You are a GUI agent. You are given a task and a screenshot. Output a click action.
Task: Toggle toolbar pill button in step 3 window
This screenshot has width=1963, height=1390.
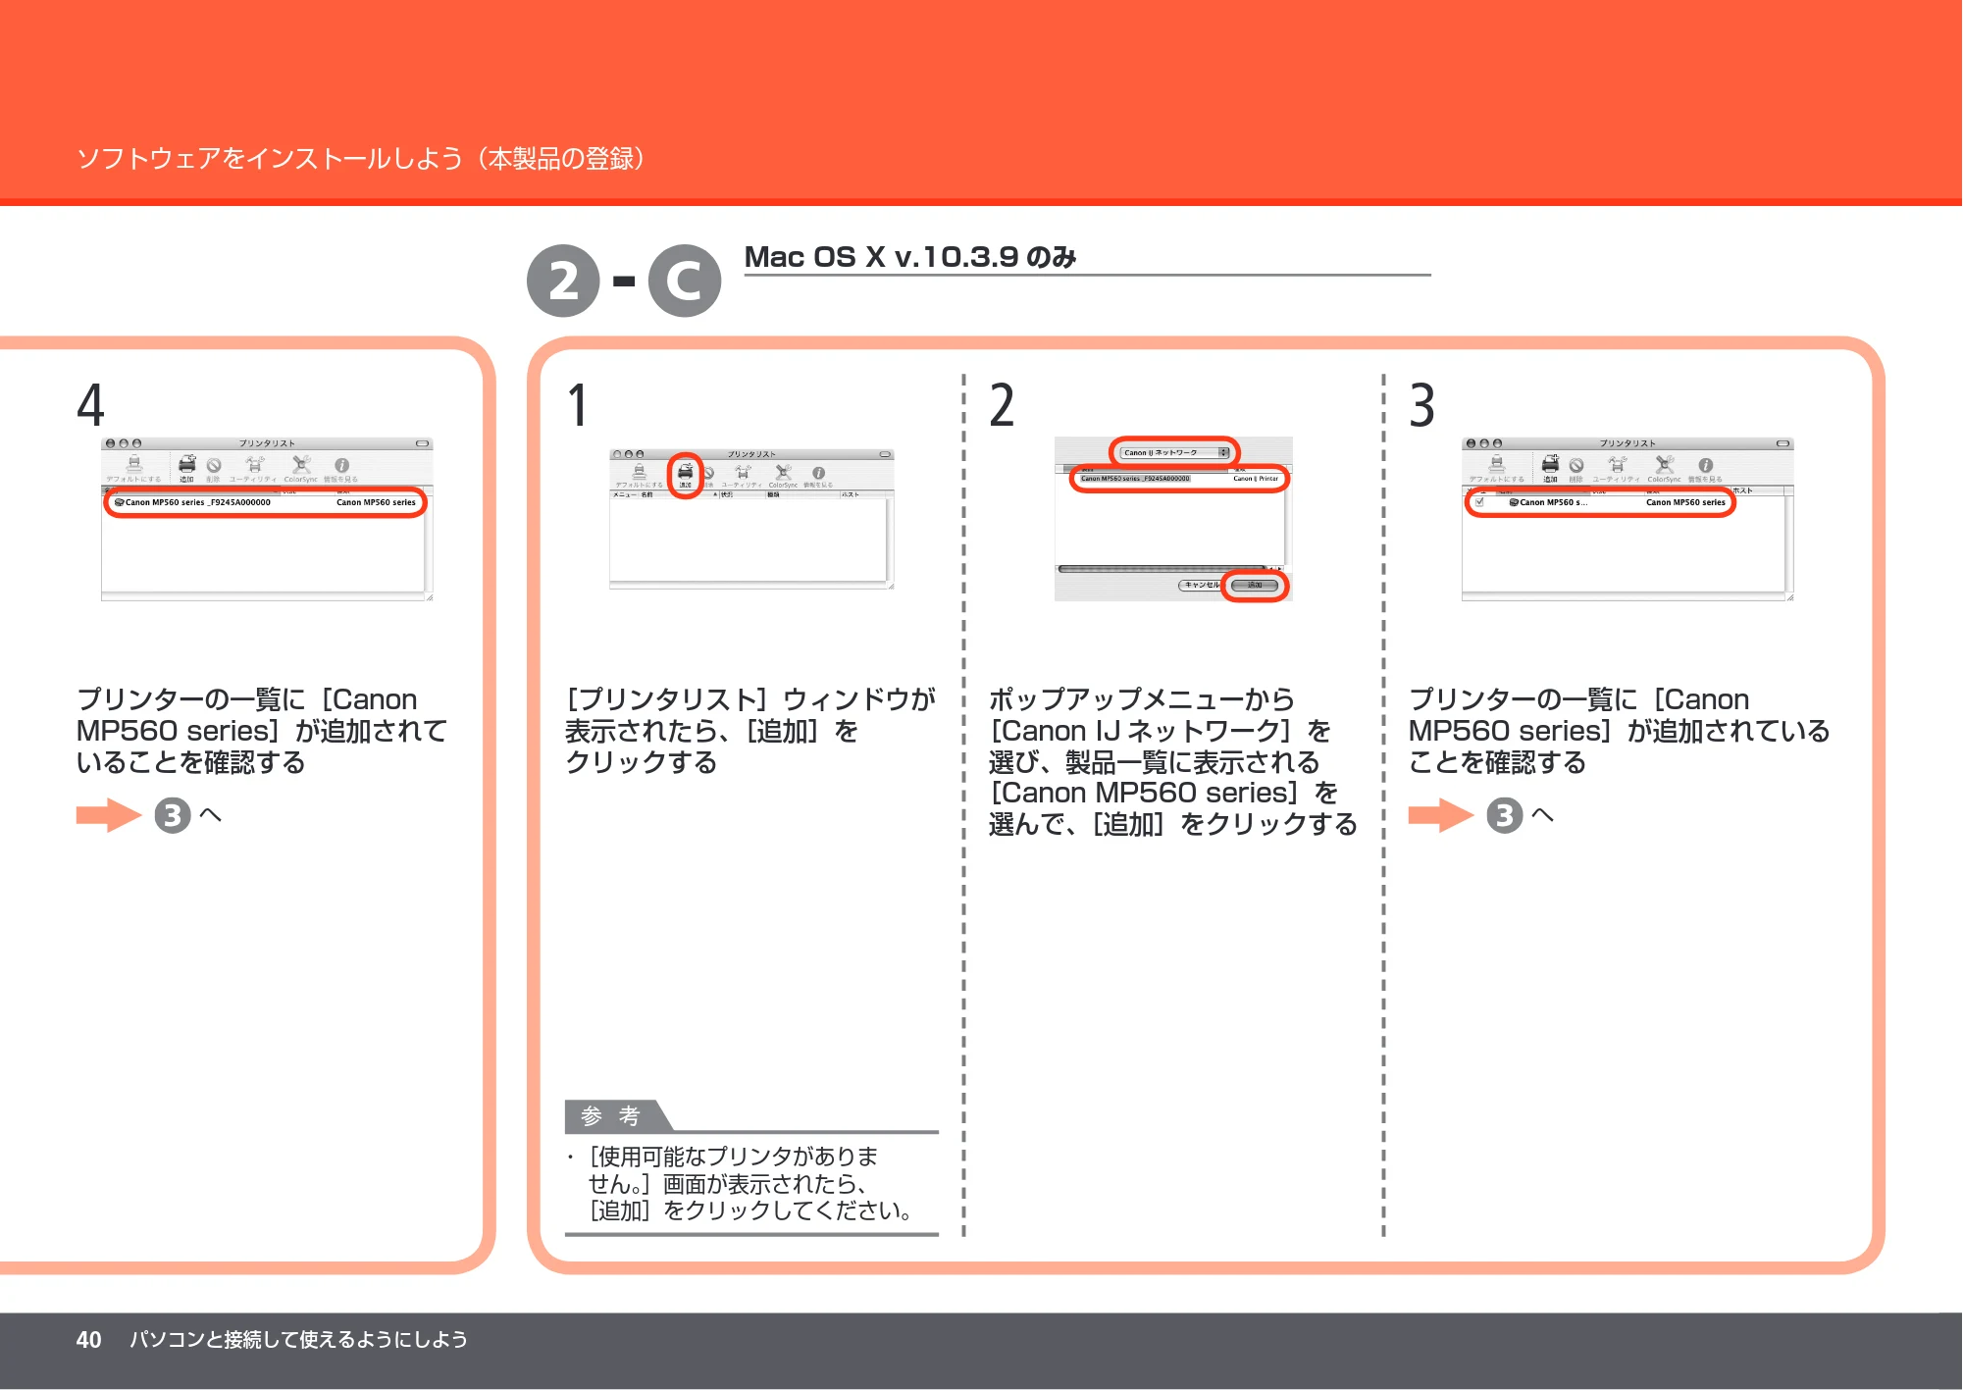click(1782, 443)
